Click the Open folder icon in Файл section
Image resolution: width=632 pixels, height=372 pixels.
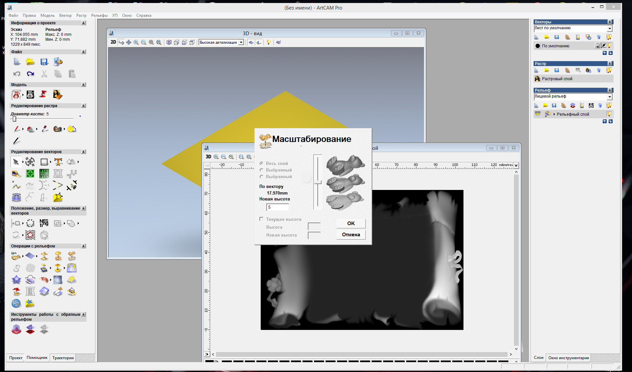pos(30,62)
